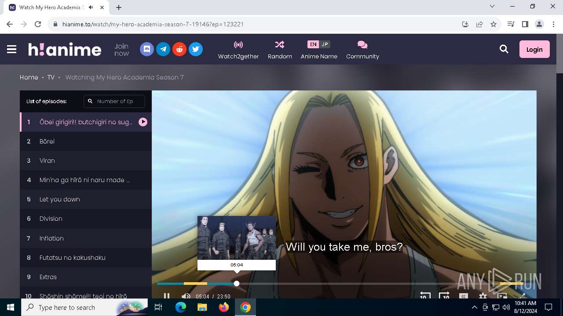Enable picture-in-picture mode

tap(502, 296)
